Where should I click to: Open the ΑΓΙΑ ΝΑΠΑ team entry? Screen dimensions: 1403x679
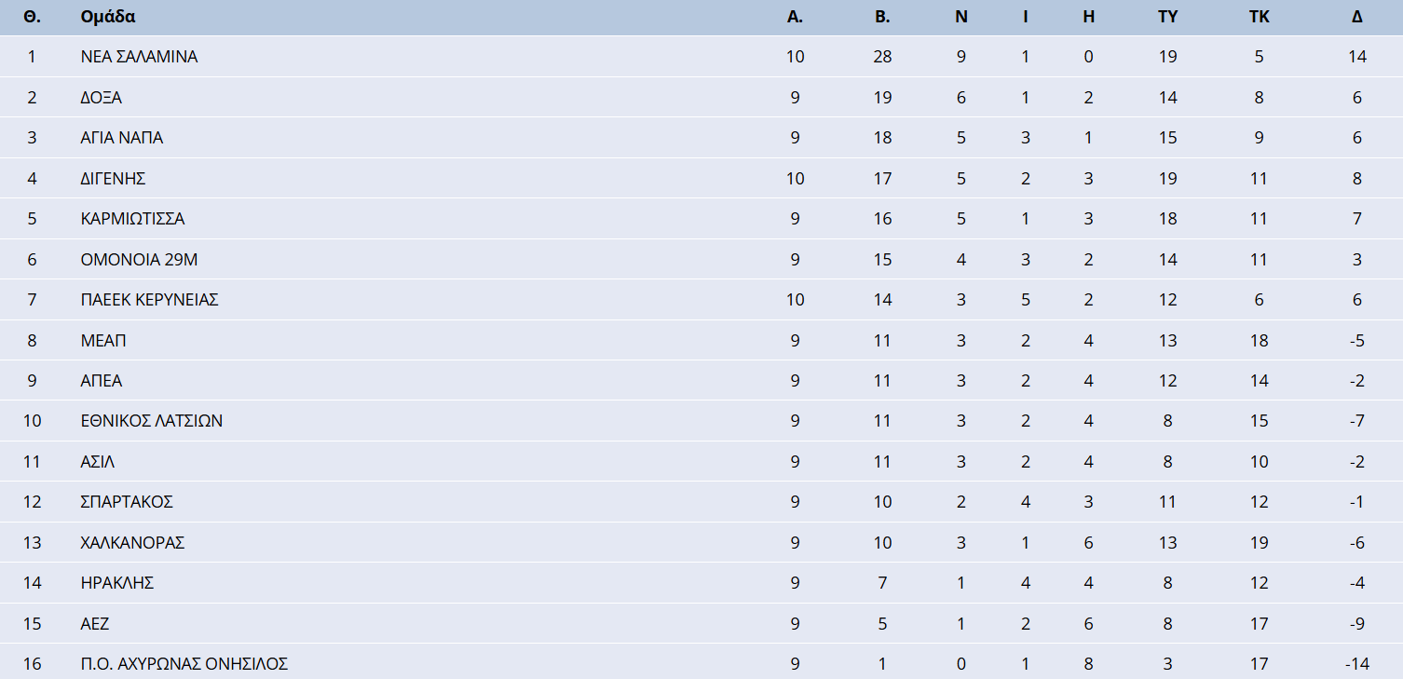[x=121, y=138]
